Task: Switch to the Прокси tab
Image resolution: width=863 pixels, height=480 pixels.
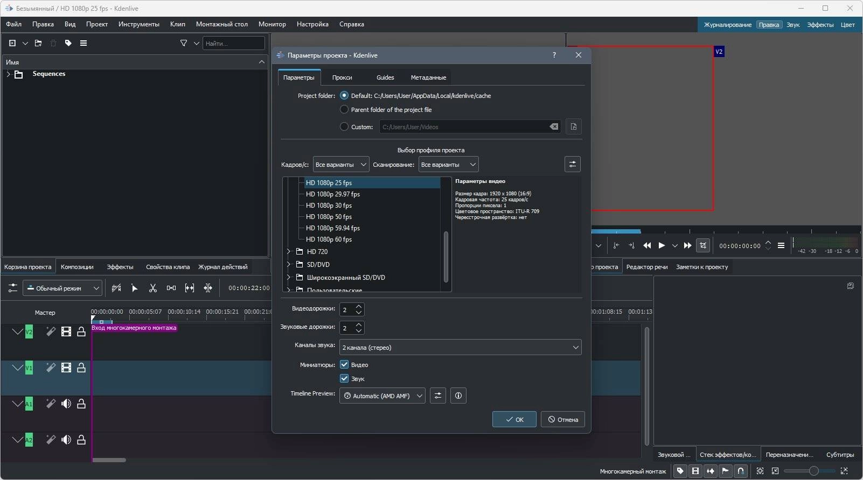Action: (x=342, y=77)
